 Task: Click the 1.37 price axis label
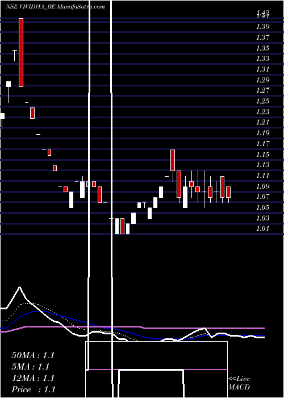[262, 37]
